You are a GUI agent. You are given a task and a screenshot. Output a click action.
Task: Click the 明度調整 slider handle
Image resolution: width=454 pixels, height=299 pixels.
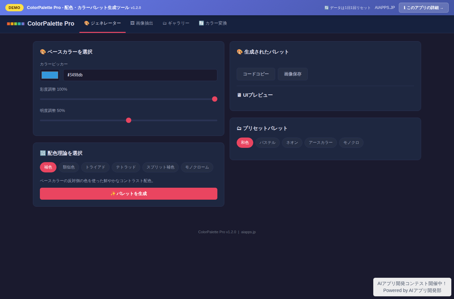pyautogui.click(x=129, y=120)
